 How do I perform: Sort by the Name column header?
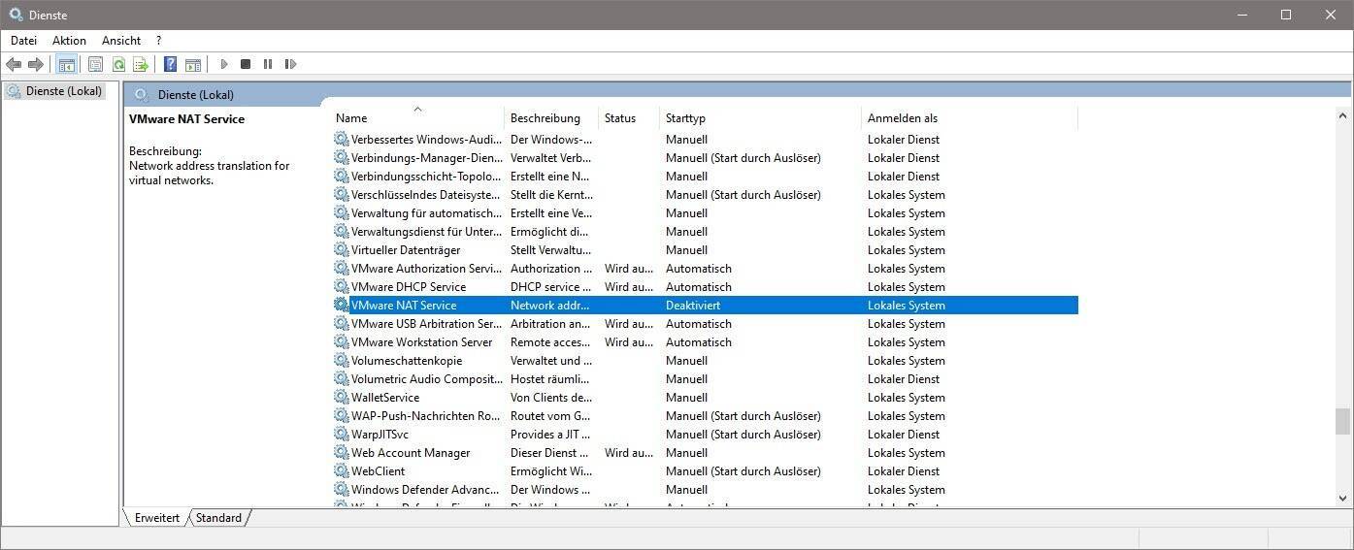tap(351, 118)
